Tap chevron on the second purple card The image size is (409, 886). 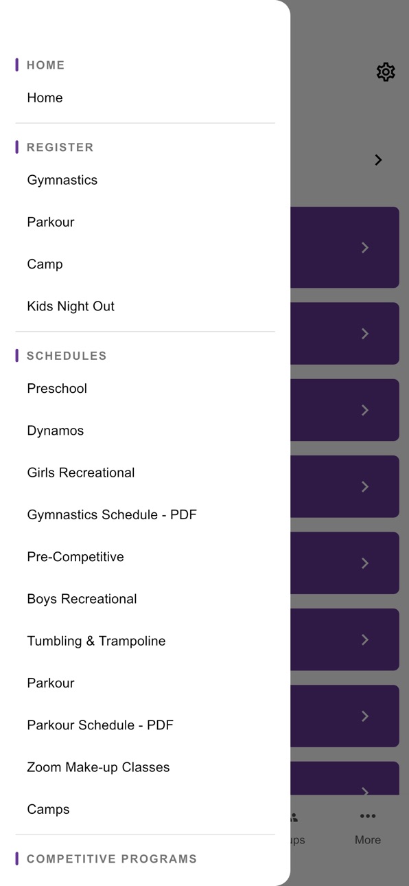pyautogui.click(x=365, y=334)
